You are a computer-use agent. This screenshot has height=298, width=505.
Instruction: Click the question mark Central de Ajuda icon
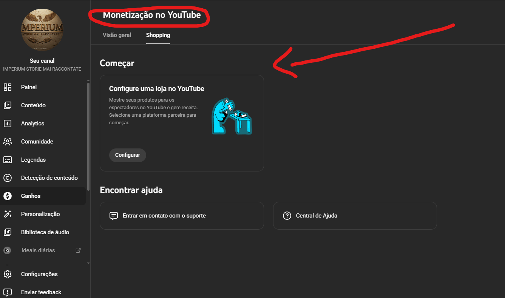287,216
